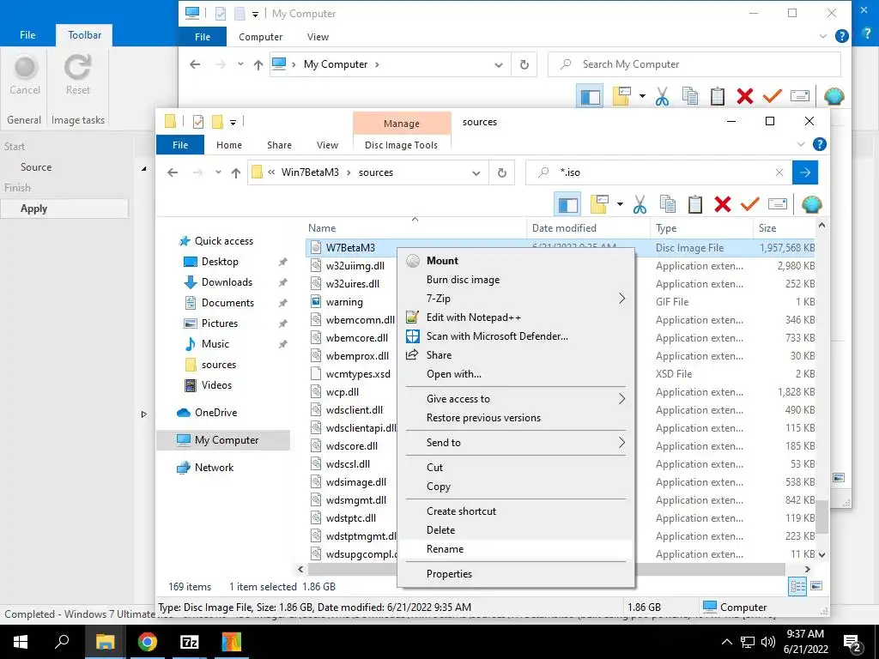Refresh the sources folder view
The height and width of the screenshot is (659, 879).
pos(502,172)
